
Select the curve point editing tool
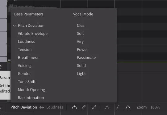click(x=74, y=107)
